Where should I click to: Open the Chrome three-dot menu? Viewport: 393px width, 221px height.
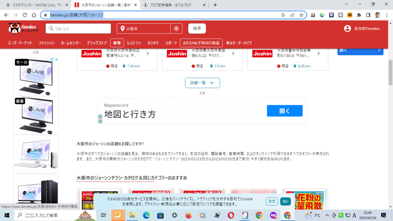pyautogui.click(x=387, y=15)
